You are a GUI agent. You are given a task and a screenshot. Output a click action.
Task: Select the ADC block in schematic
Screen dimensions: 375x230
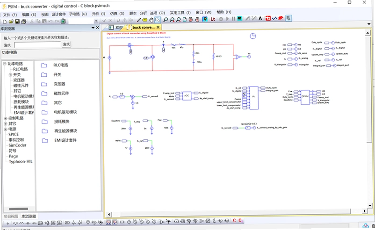[187, 96]
